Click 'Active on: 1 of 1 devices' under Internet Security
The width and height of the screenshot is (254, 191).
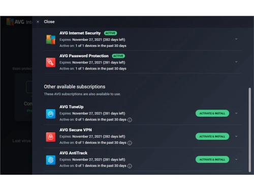[x=93, y=46]
